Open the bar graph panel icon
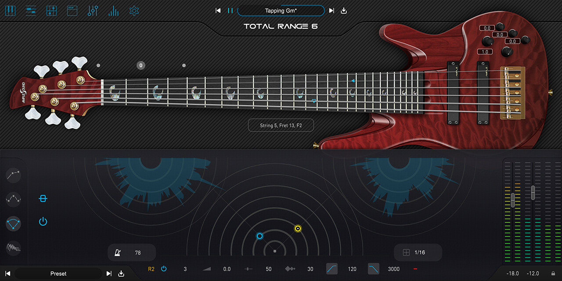The image size is (562, 281). tap(113, 11)
